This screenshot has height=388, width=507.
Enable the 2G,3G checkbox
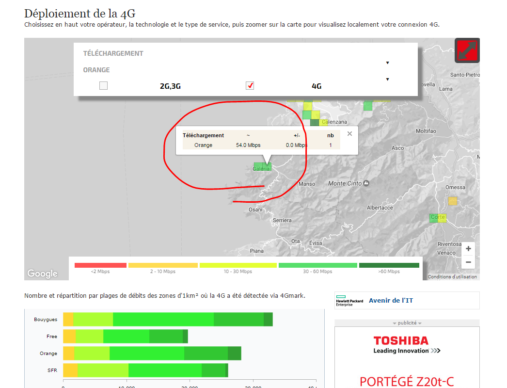pyautogui.click(x=103, y=86)
